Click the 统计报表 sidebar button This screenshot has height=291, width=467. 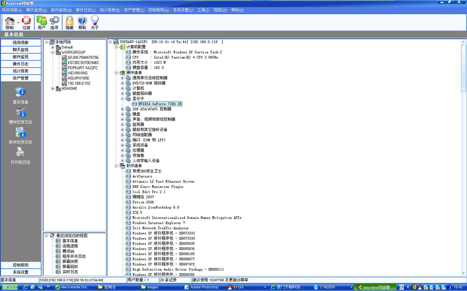pyautogui.click(x=21, y=71)
